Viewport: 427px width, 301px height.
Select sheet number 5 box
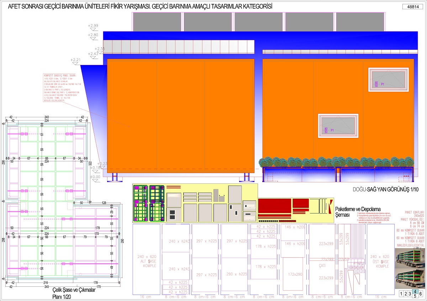point(415,296)
